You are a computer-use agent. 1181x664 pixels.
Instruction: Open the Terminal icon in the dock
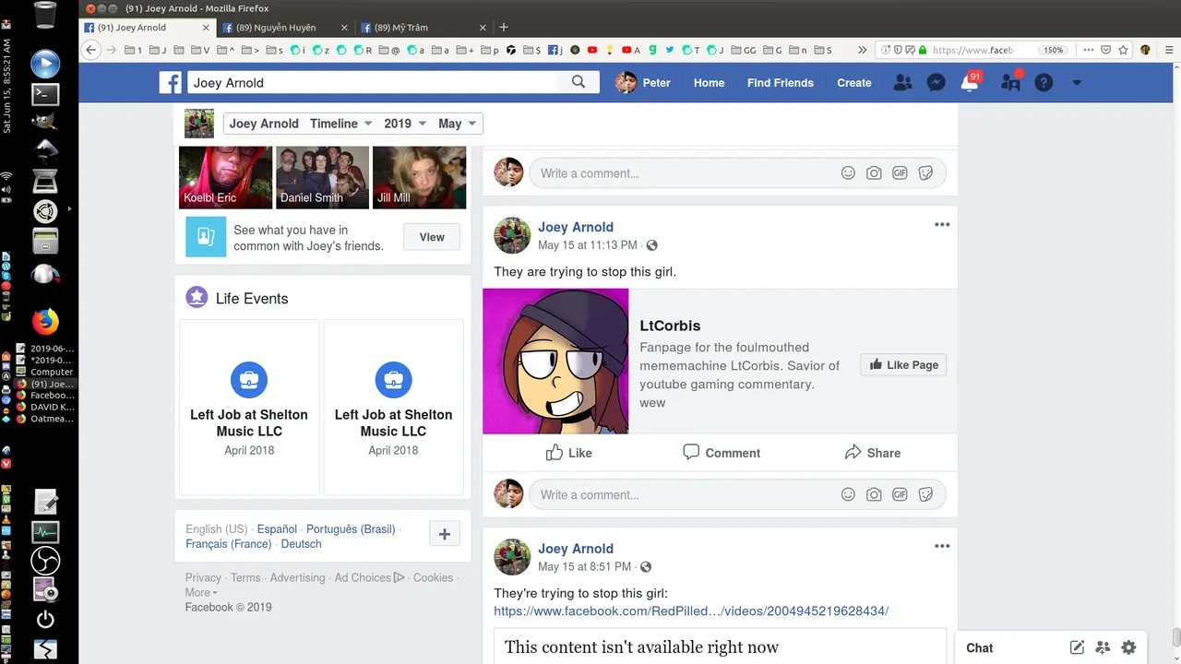click(45, 94)
